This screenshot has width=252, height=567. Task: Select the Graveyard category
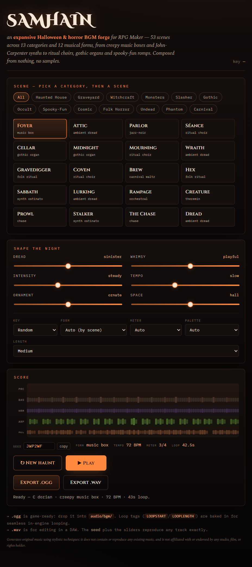(x=89, y=97)
